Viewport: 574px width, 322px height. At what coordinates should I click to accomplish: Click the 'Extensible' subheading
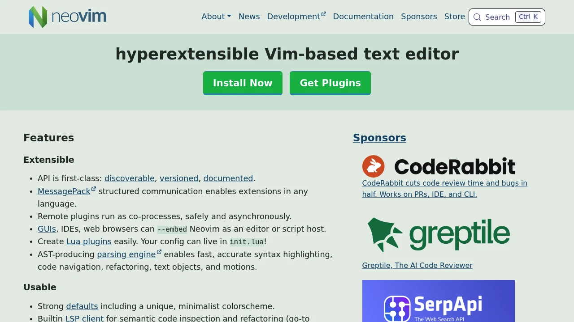[49, 160]
